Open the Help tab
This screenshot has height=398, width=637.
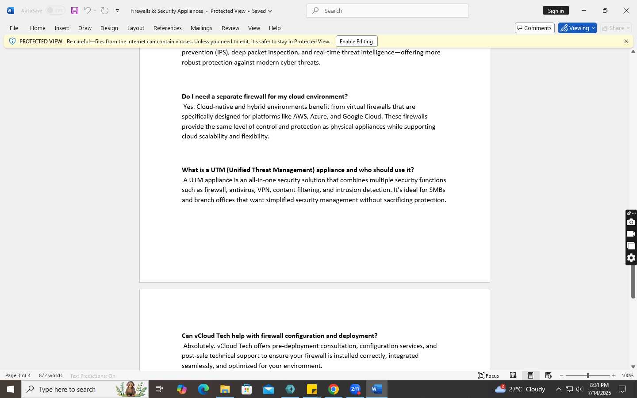(x=275, y=28)
